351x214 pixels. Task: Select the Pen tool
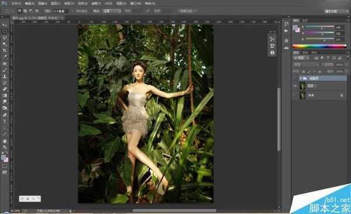pos(5,115)
